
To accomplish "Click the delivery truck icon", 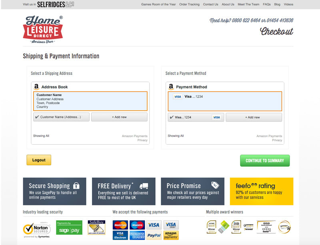I will (144, 186).
